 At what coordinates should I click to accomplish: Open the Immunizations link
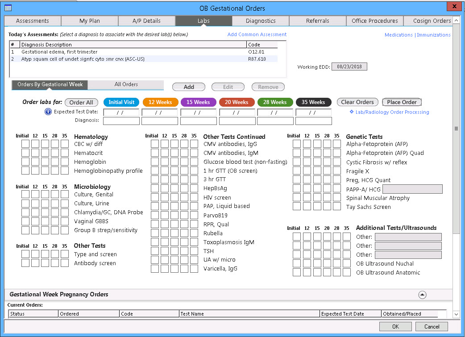tap(434, 35)
